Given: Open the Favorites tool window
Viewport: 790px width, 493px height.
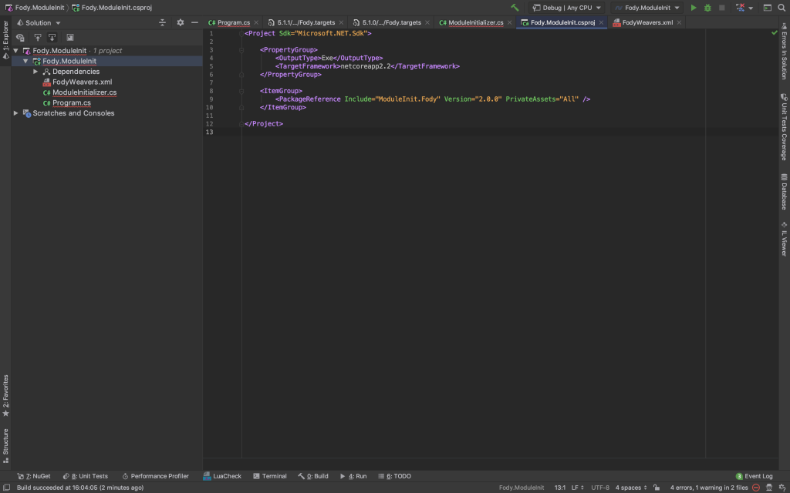Looking at the screenshot, I should click(5, 396).
